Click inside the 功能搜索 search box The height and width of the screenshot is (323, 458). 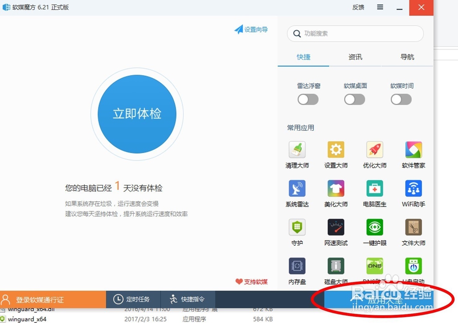pos(355,34)
